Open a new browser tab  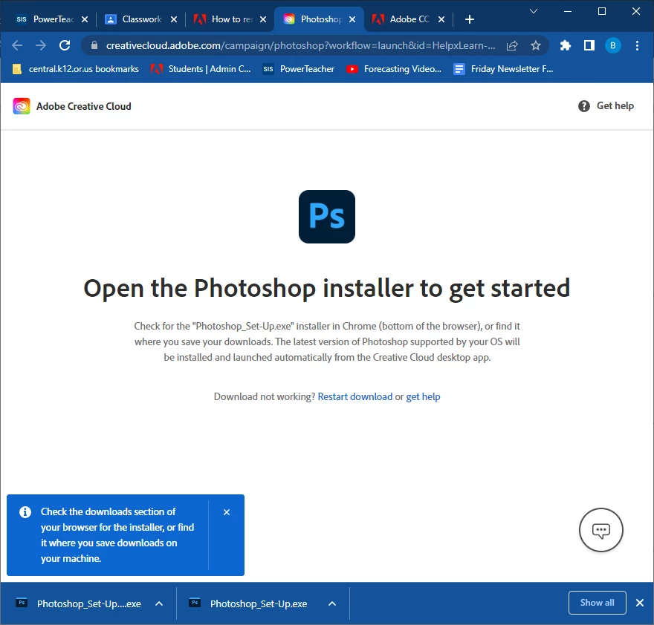(470, 19)
